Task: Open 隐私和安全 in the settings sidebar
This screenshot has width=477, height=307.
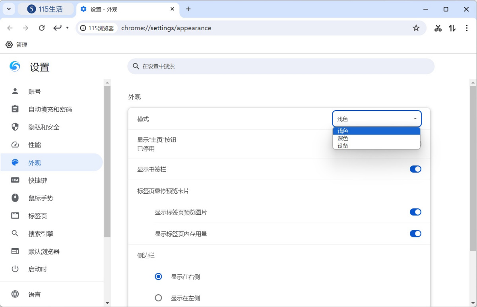Action: 44,127
